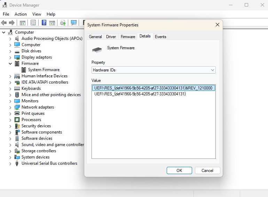Switch to the Driver tab

click(111, 37)
